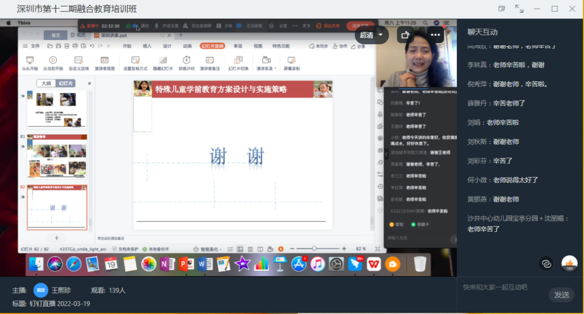This screenshot has width=584, height=314.
Task: Open 演讲者备注 speaker notes
Action: pyautogui.click(x=209, y=60)
